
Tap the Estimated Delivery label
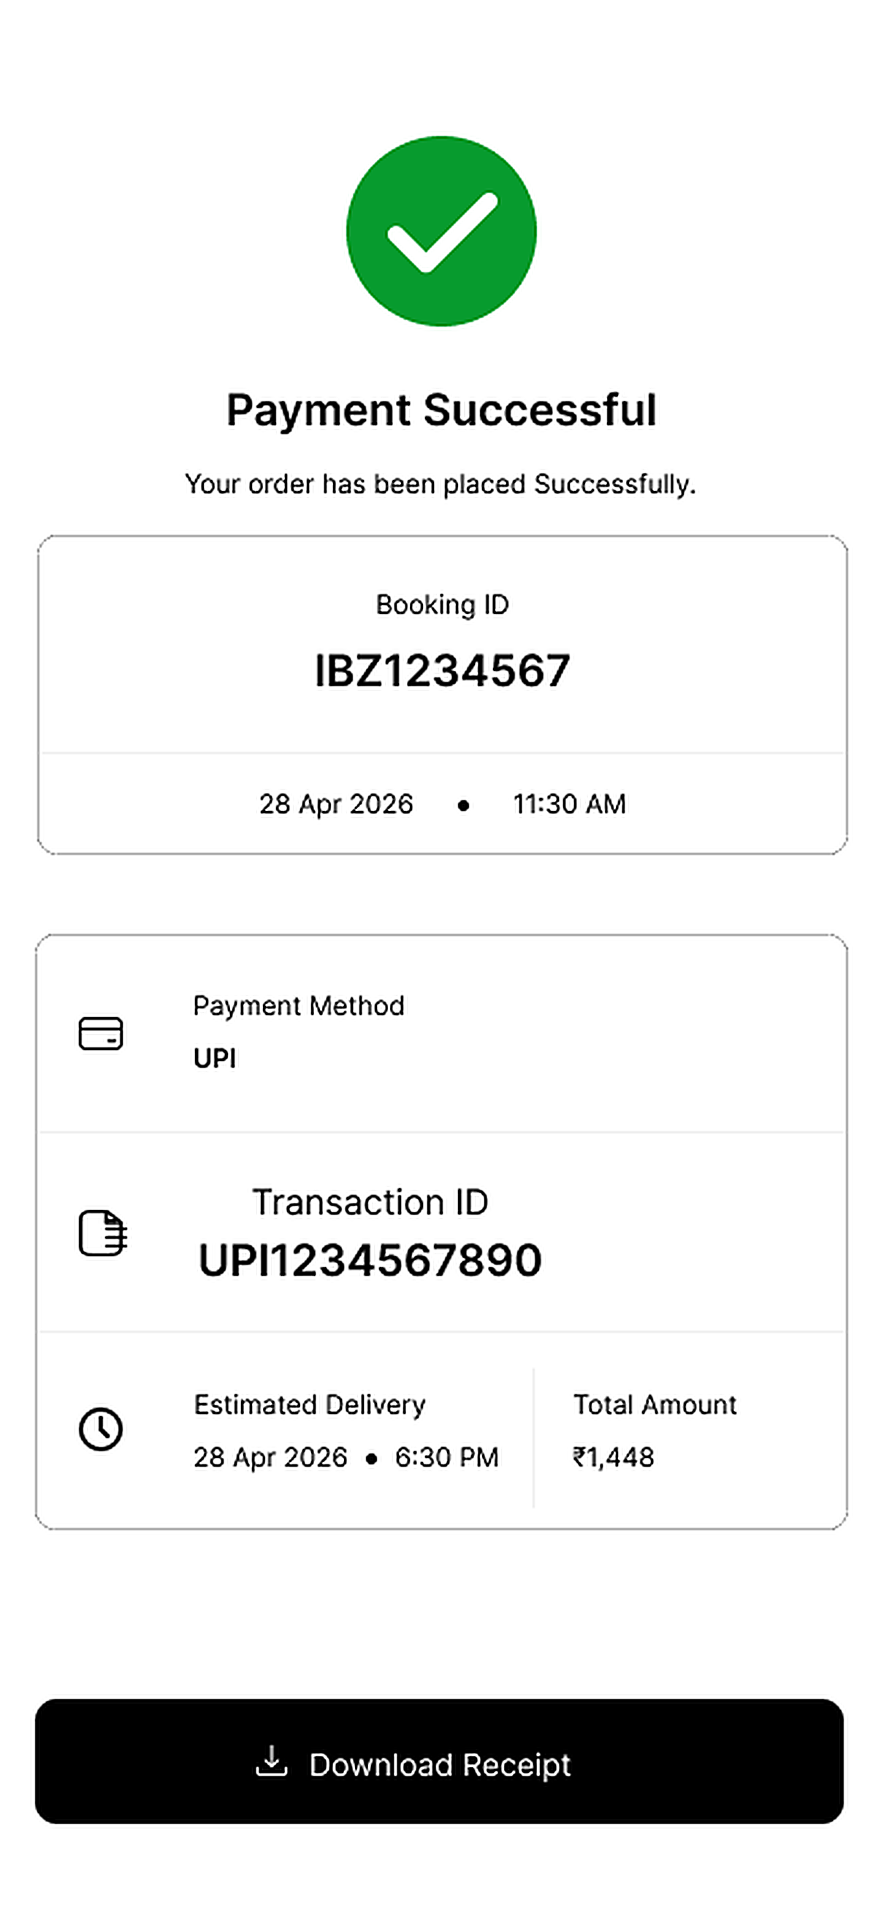(x=310, y=1405)
